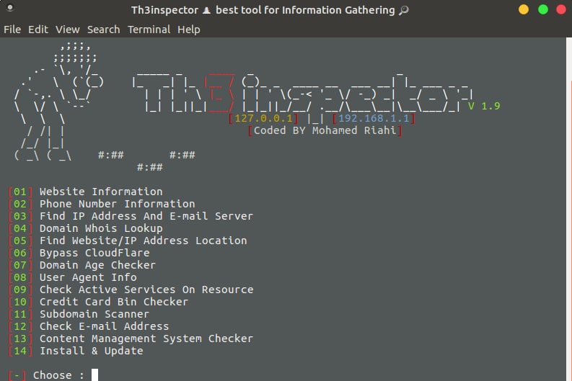Click the detective ASCII art figure
Image resolution: width=572 pixels, height=381 pixels.
58,102
